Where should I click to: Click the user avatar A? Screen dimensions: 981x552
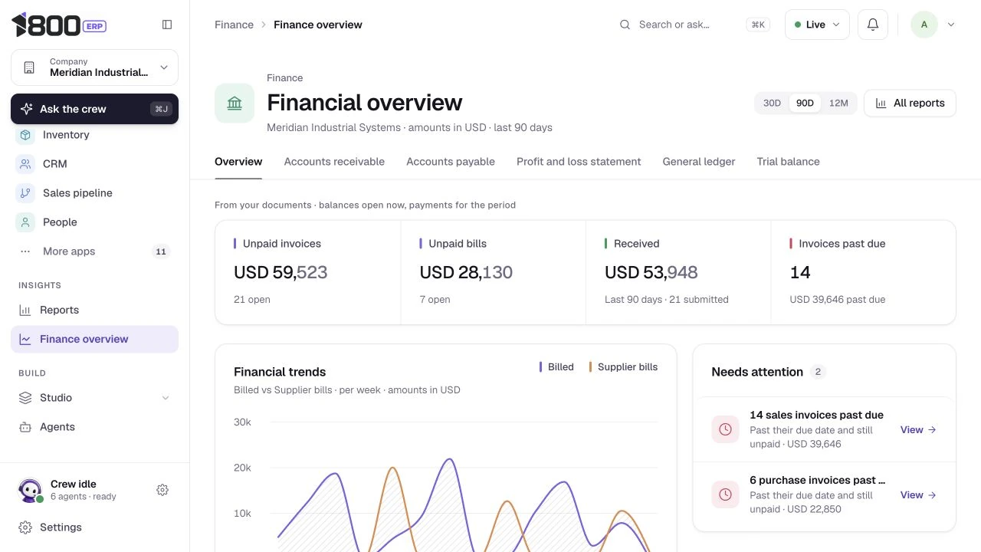(924, 25)
